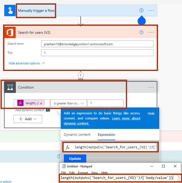Click the Notepad scrollbar up arrow
Viewport: 182px width, 183px height.
[x=179, y=177]
